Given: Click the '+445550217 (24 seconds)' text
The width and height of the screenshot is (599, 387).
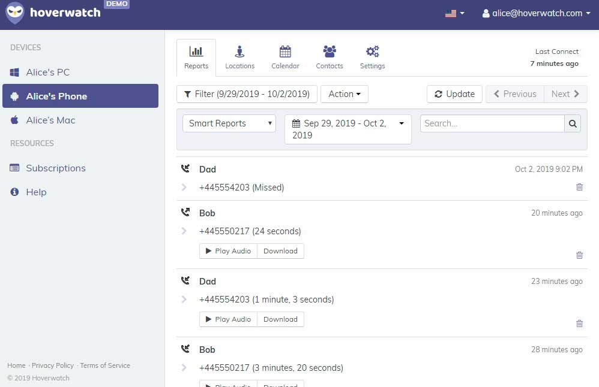Looking at the screenshot, I should 250,231.
